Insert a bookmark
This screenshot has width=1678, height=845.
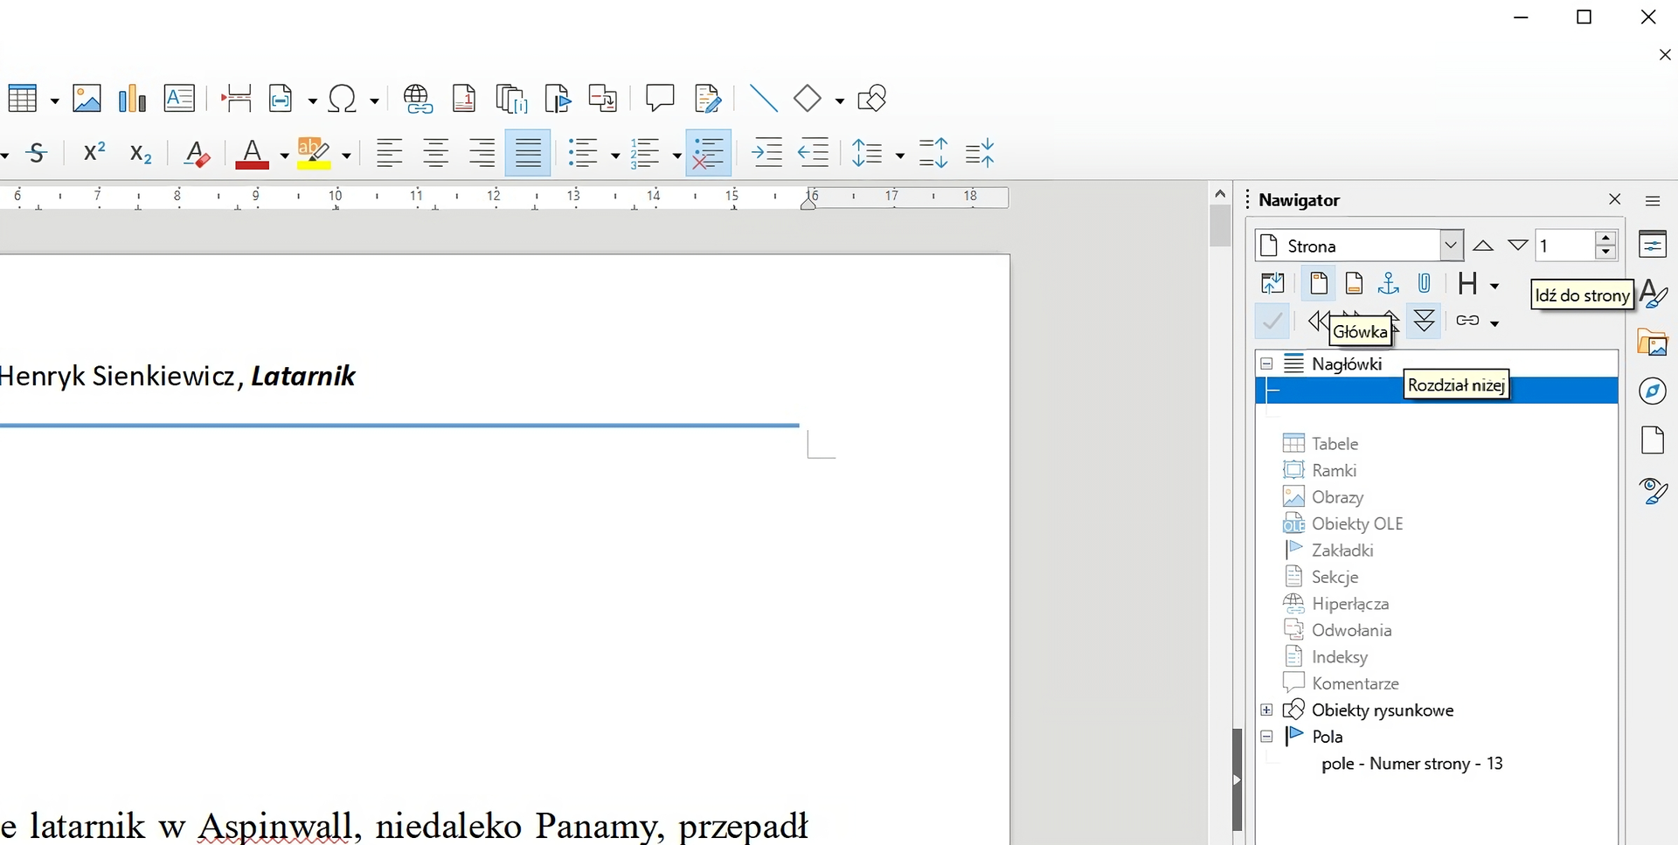pos(557,99)
